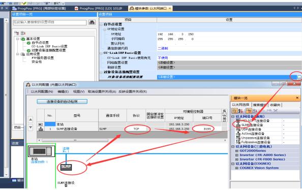The image size is (302, 190).
Task: Click 网络配置设置 详细设置 cell
Action: (x=229, y=62)
